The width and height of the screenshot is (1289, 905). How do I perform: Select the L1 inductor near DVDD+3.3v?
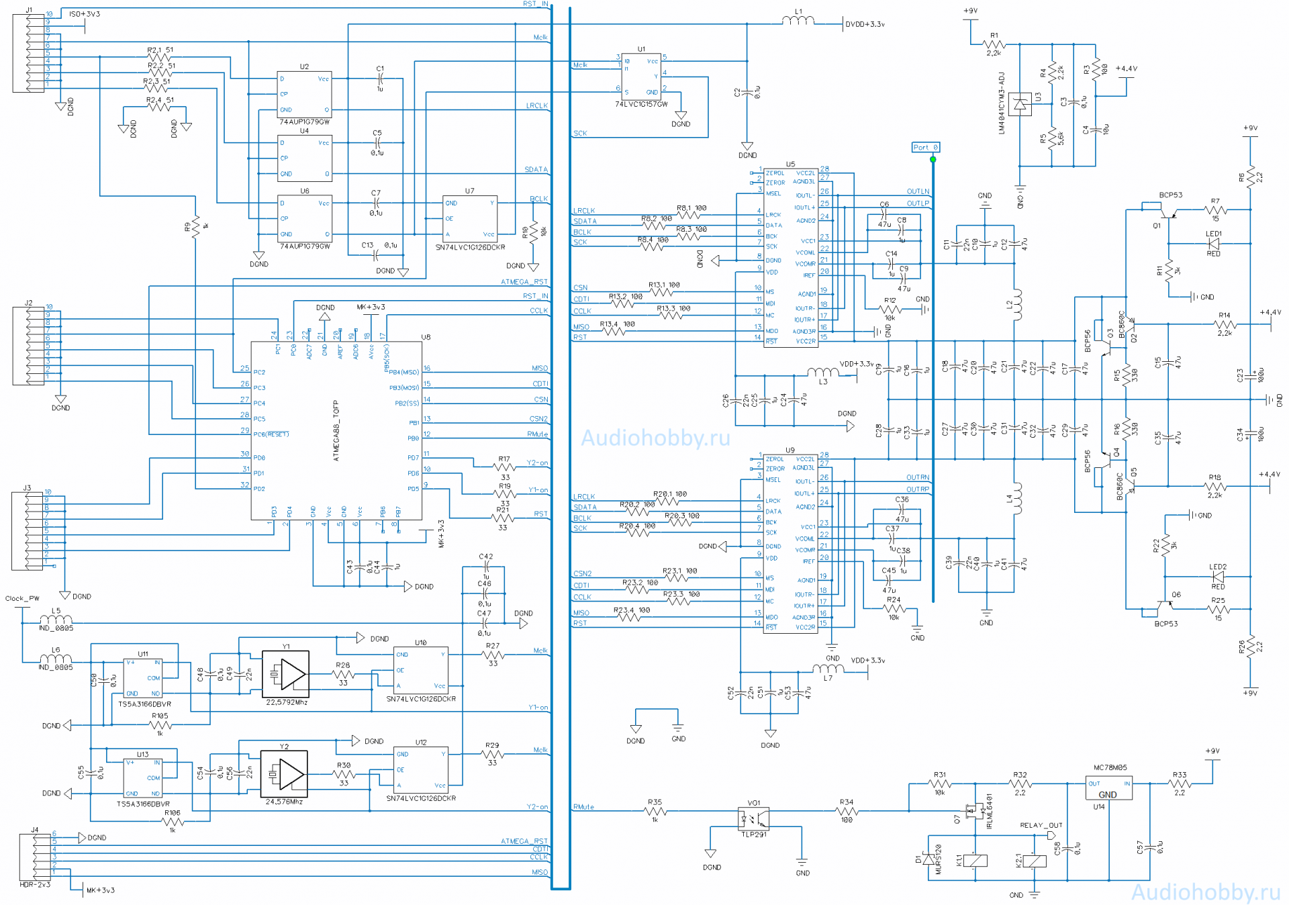[798, 21]
